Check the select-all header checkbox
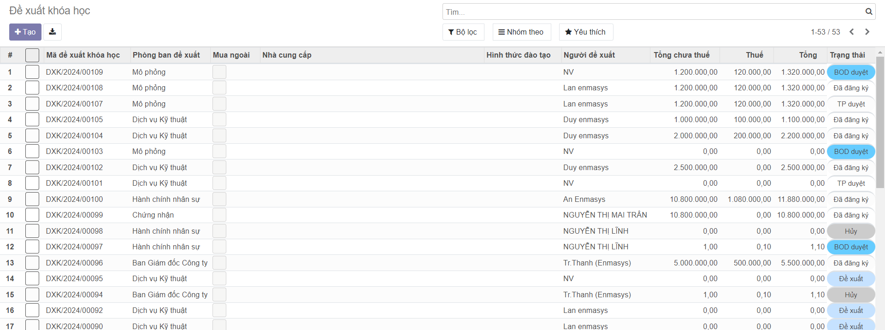Screen dimensions: 885x330 coord(32,55)
